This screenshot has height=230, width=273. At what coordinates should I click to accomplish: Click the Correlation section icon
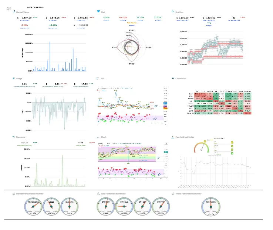click(173, 78)
